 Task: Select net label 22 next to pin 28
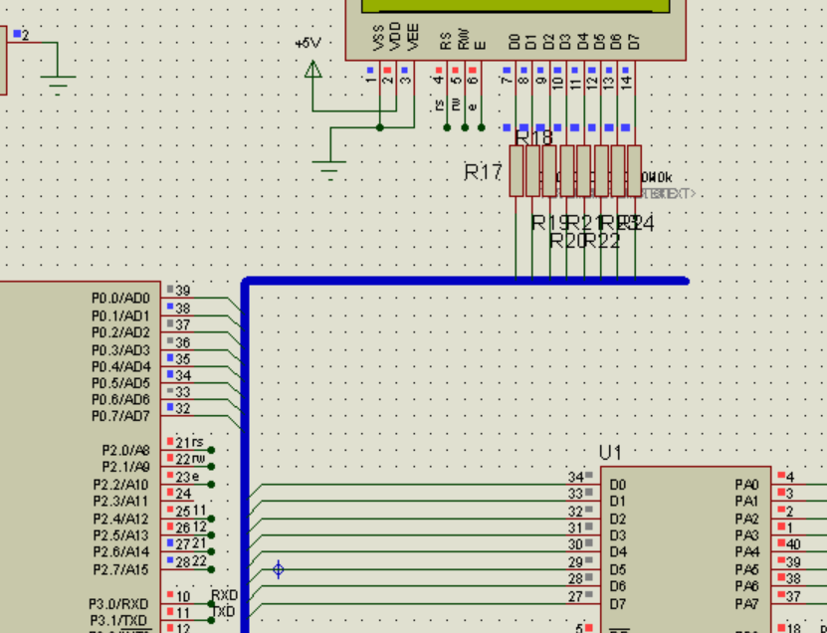[199, 561]
